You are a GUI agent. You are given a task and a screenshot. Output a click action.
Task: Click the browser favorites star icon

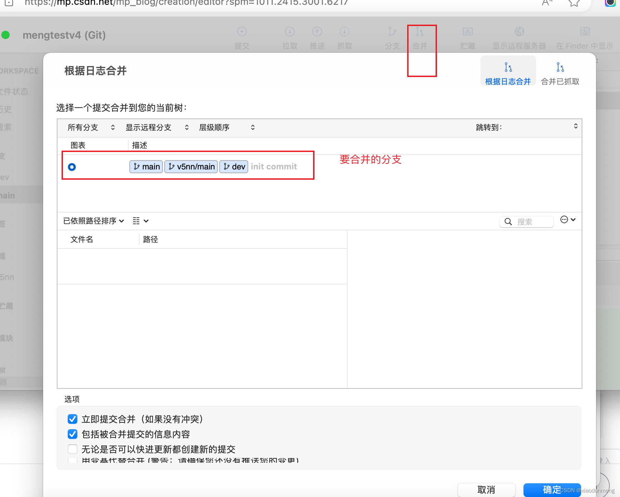click(x=574, y=3)
